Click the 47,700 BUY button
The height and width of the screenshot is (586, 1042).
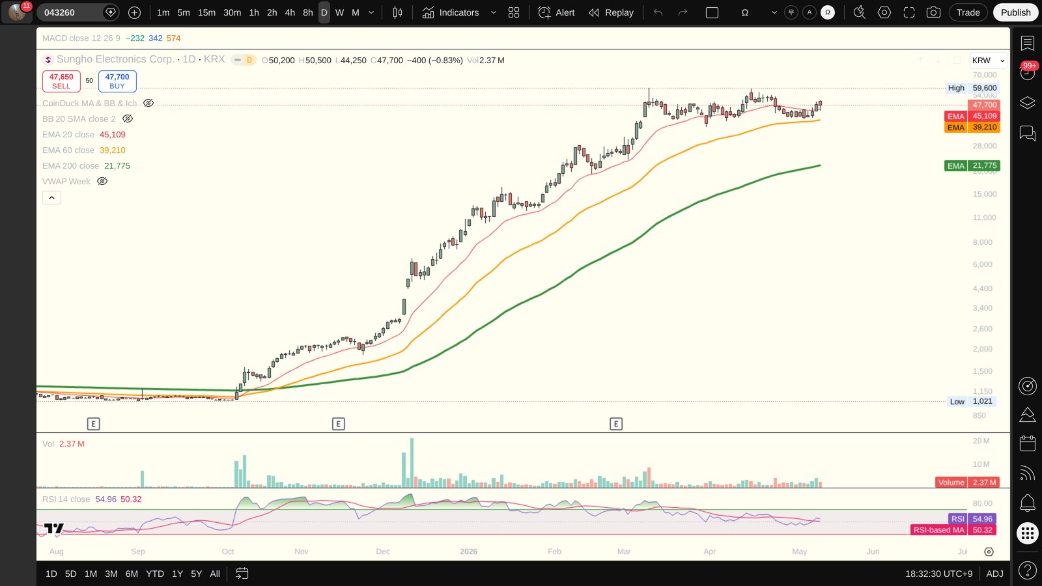point(117,81)
